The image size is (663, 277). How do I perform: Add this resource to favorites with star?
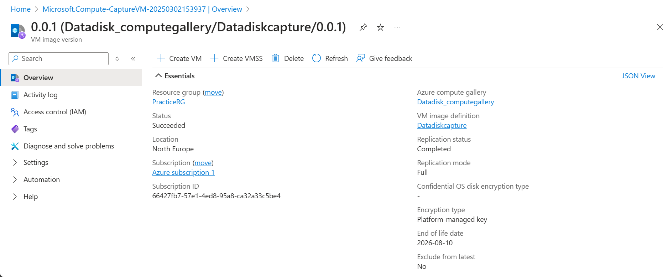pyautogui.click(x=380, y=27)
